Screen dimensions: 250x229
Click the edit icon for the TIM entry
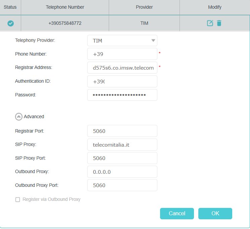pyautogui.click(x=210, y=23)
